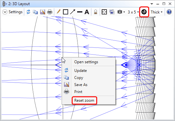Click the '2: 3D Layout' window title
Viewport: 175px width, 121px height.
[19, 4]
